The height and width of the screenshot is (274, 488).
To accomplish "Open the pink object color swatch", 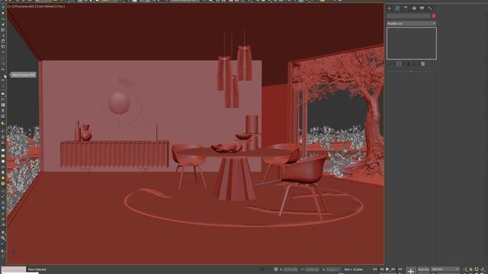I will pos(434,16).
